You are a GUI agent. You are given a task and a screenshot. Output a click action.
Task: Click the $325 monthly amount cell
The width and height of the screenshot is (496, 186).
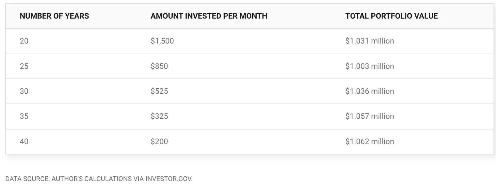click(x=159, y=116)
